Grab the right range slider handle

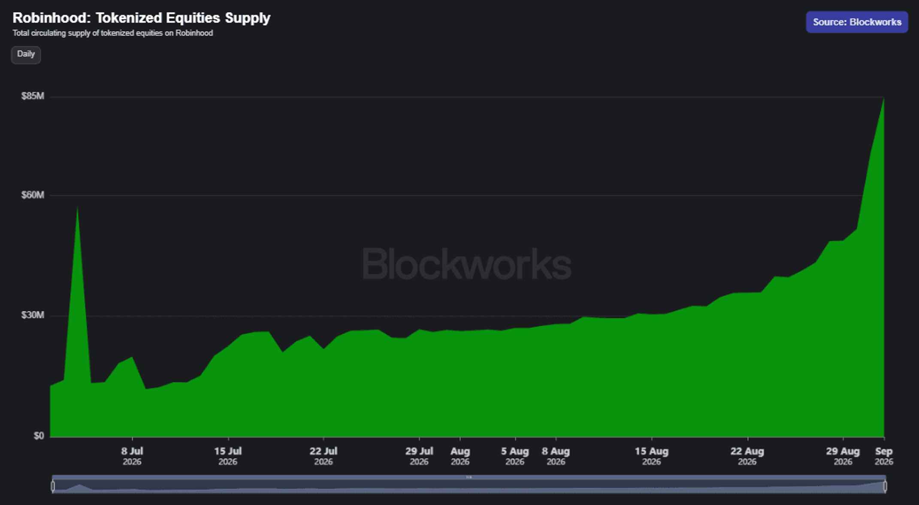(x=885, y=486)
